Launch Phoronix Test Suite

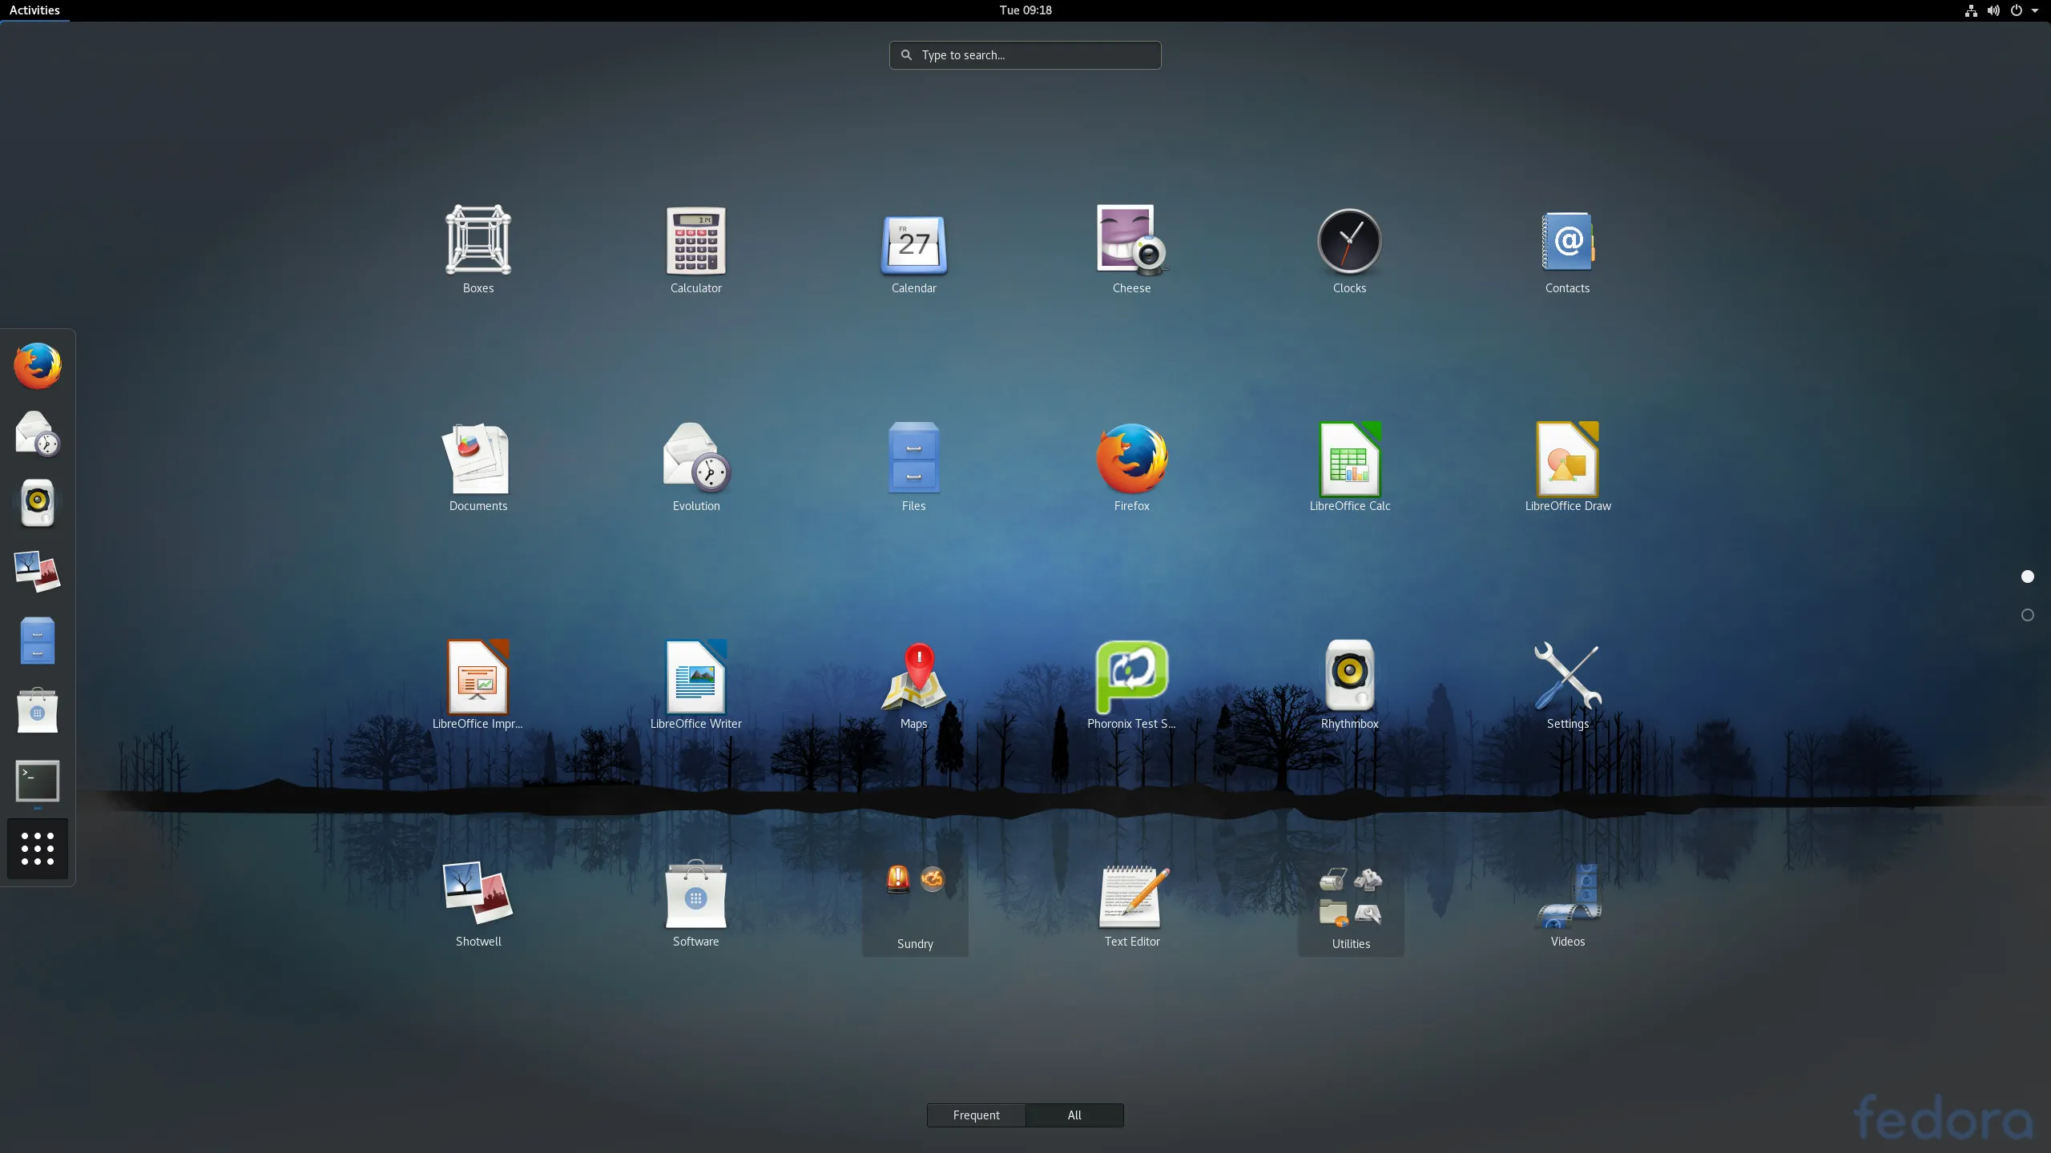[x=1130, y=677]
